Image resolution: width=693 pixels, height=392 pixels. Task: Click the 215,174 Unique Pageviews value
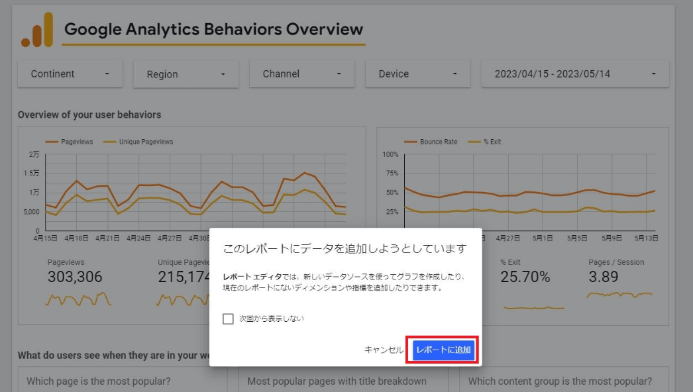click(x=184, y=277)
